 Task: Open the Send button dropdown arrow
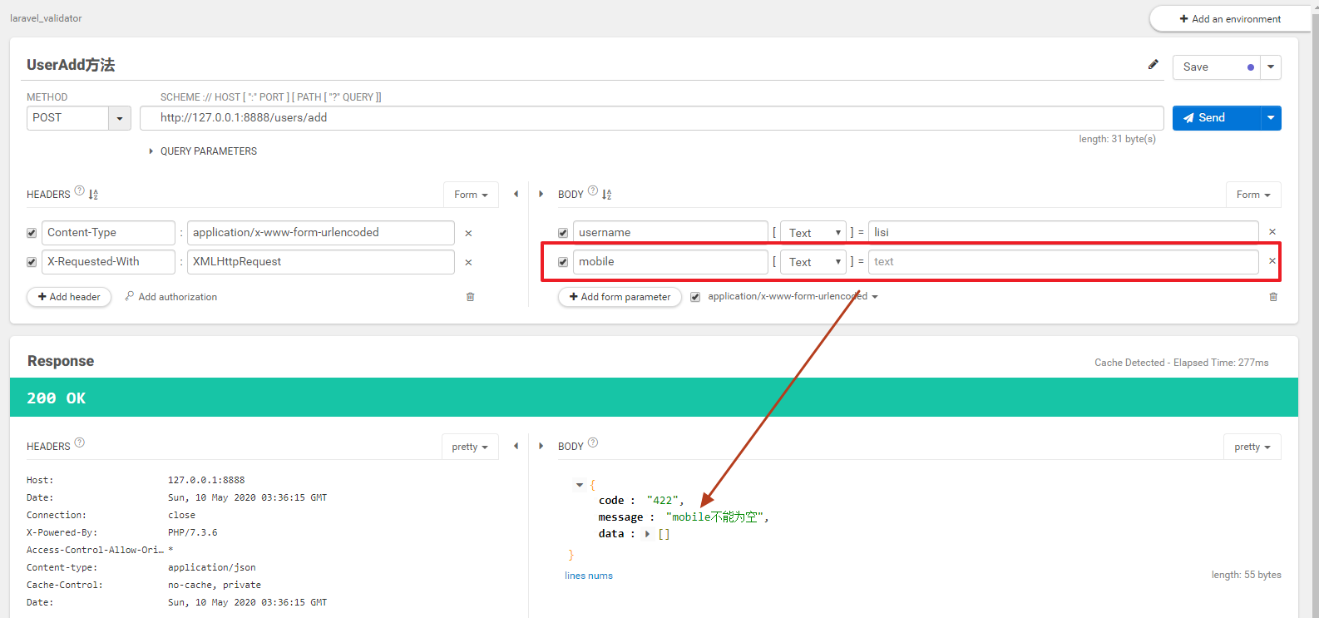[1271, 118]
